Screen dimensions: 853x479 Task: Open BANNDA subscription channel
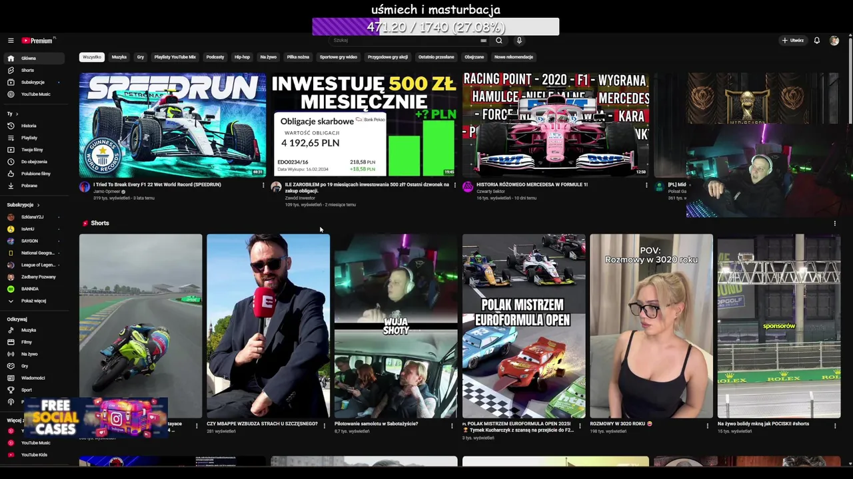coord(33,289)
